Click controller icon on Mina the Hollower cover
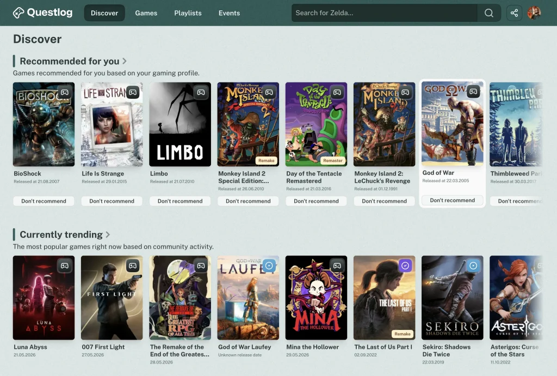This screenshot has height=376, width=557. [x=337, y=266]
